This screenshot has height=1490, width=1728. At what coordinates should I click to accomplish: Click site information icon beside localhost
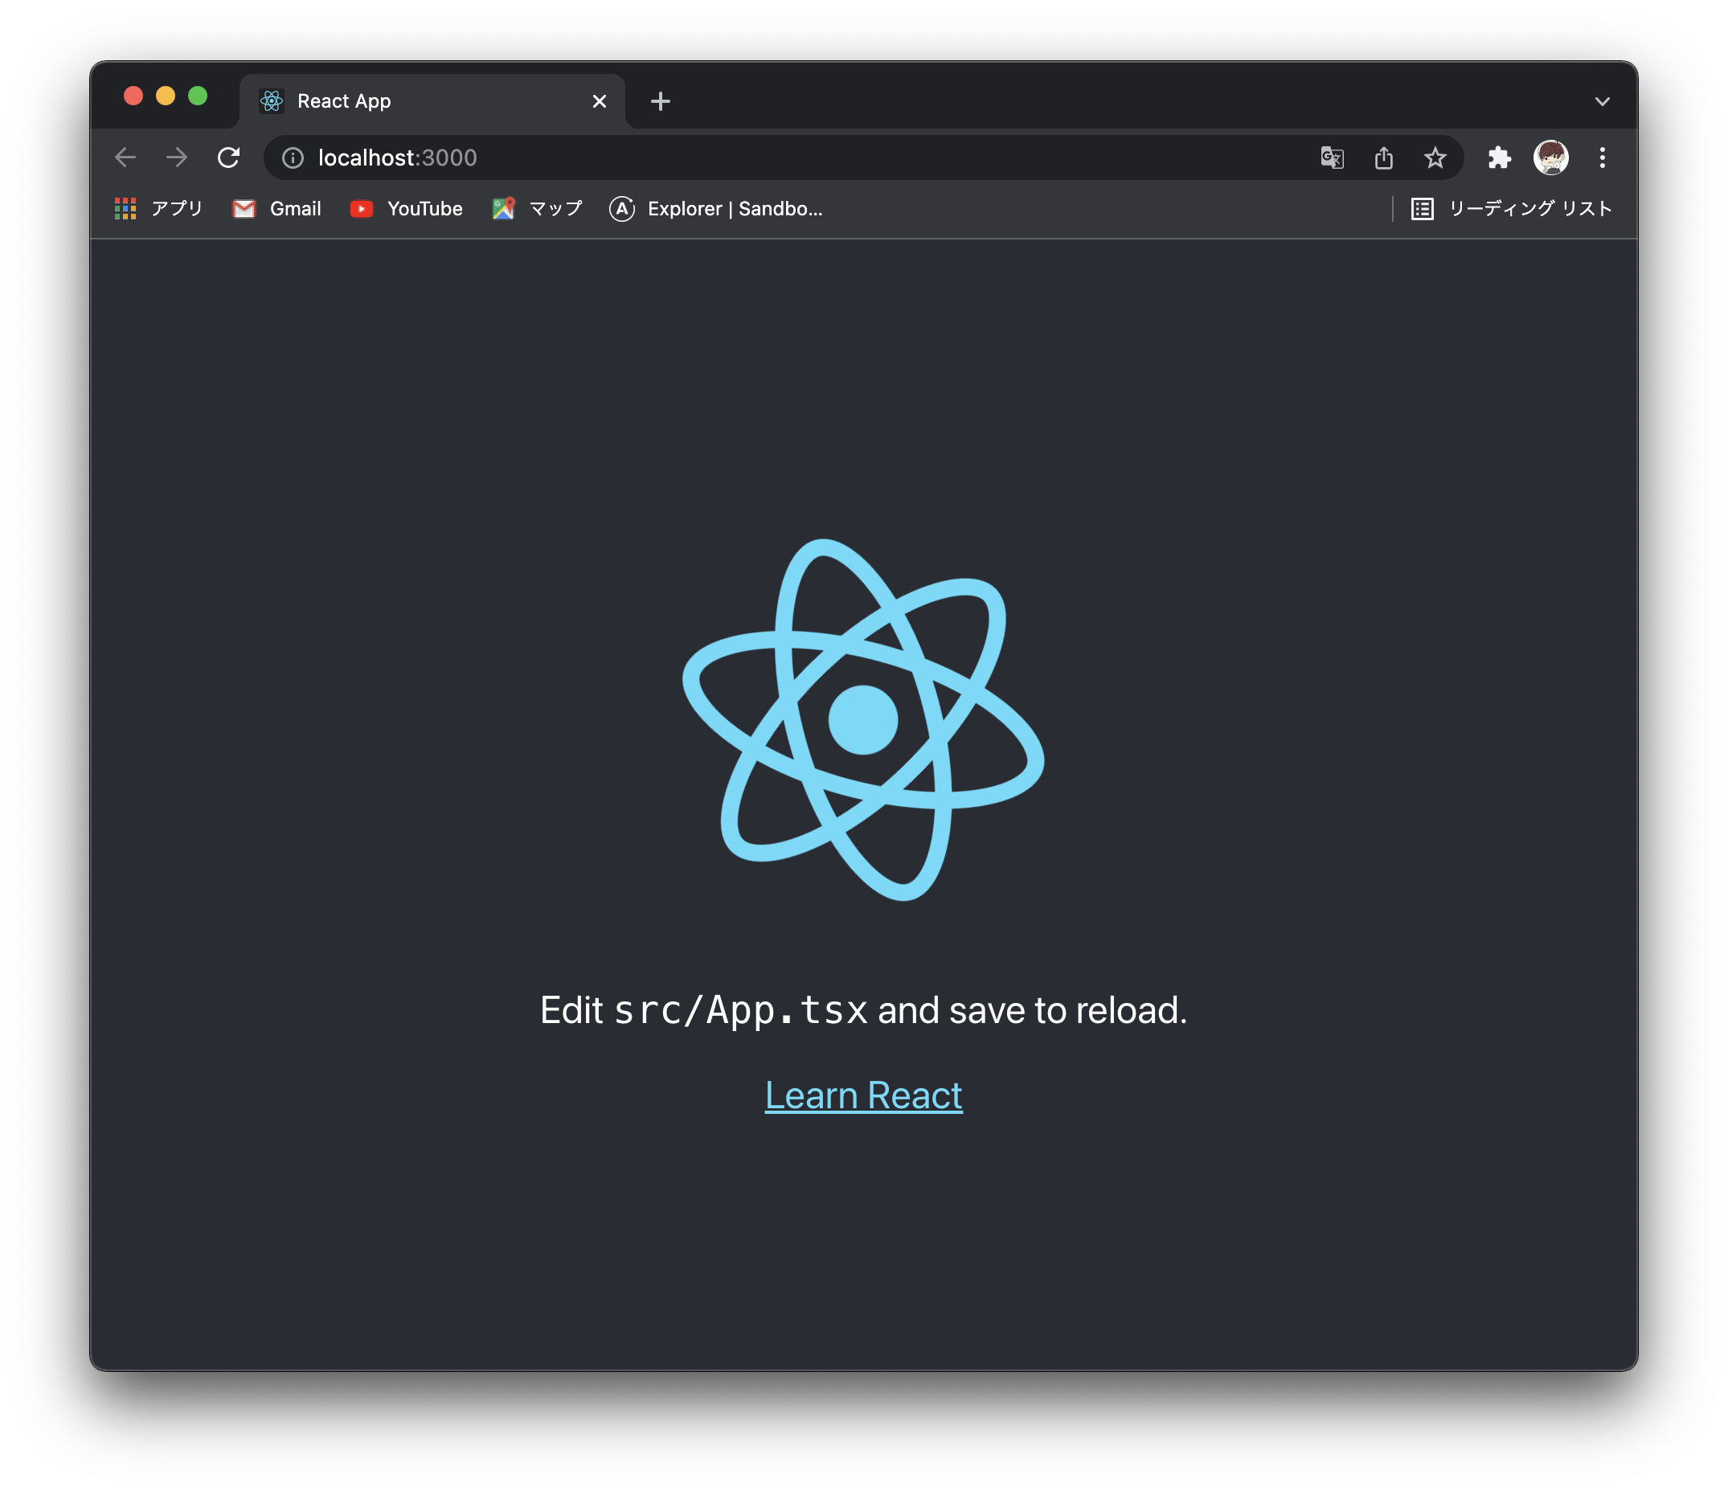pos(293,158)
